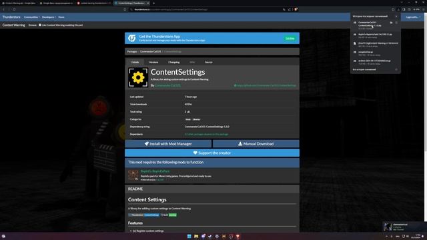Screen dimensions: 427x240
Task: Open the imgonline jpg download entry
Action: tap(375, 53)
